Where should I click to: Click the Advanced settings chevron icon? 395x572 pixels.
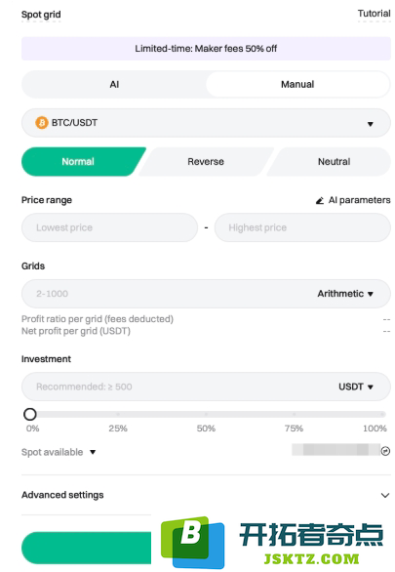click(x=385, y=495)
